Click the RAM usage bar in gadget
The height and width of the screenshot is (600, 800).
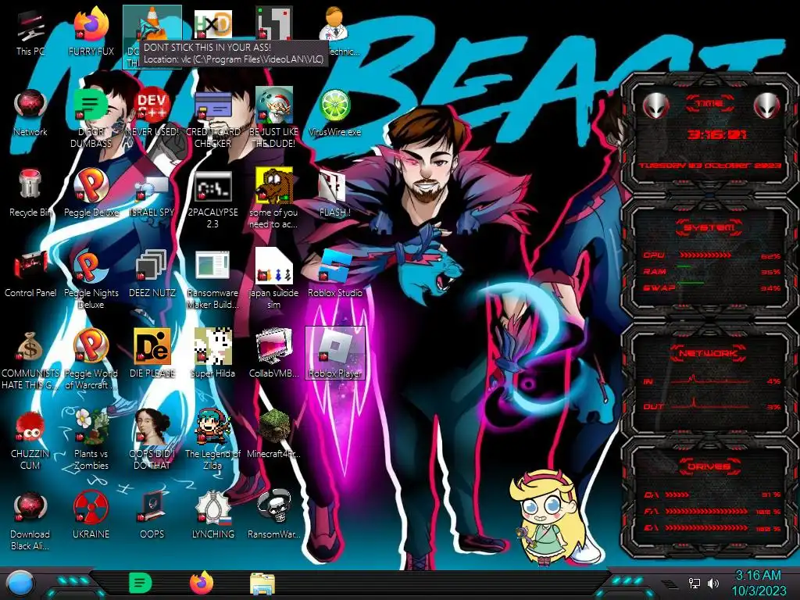click(x=684, y=267)
